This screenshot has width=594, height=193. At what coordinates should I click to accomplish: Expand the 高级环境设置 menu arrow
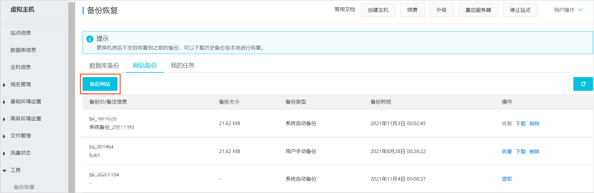(x=4, y=119)
